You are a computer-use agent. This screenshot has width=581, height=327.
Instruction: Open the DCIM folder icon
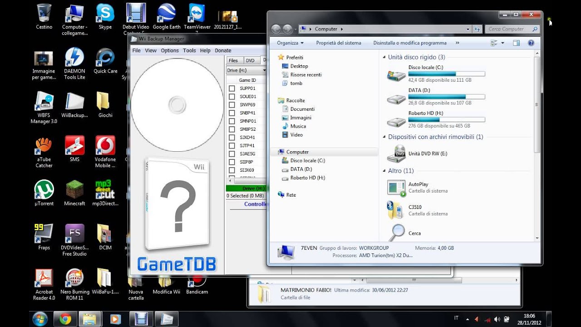(105, 237)
